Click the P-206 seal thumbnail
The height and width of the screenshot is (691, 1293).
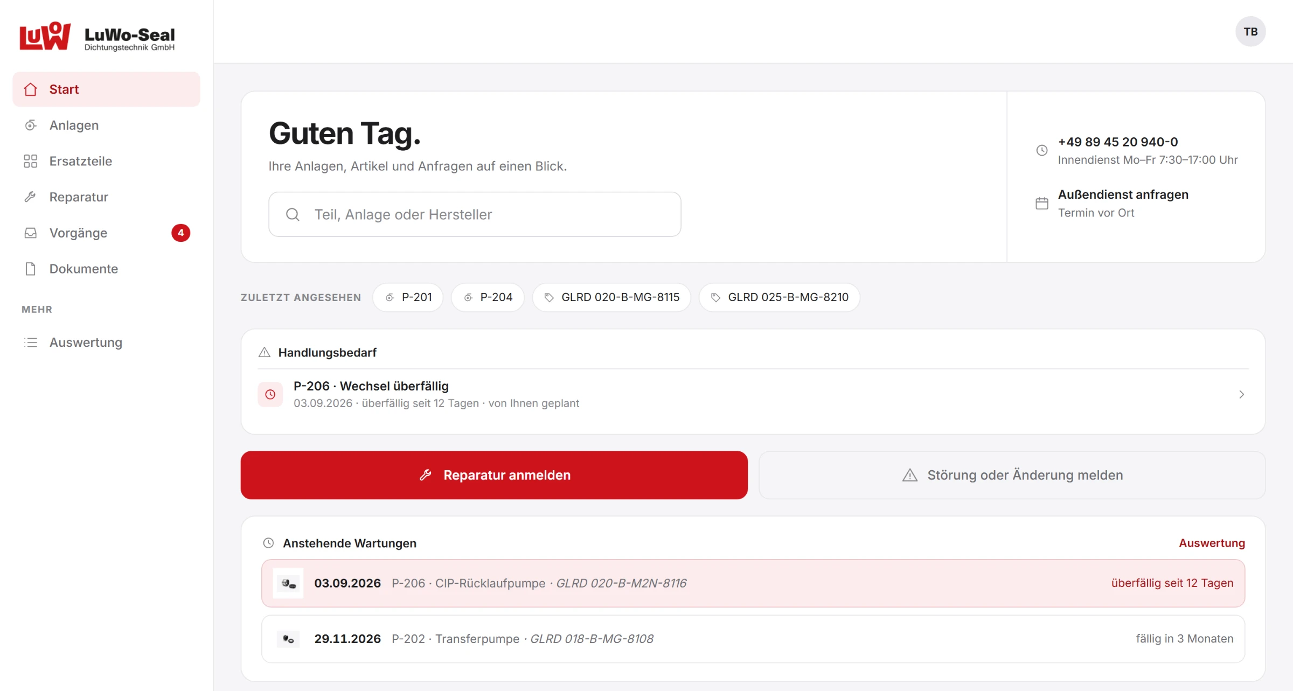[288, 583]
